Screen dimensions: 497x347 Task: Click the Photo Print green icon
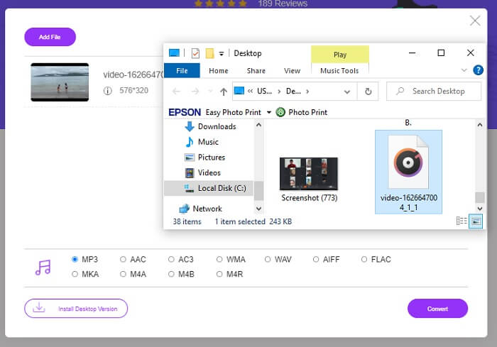280,112
